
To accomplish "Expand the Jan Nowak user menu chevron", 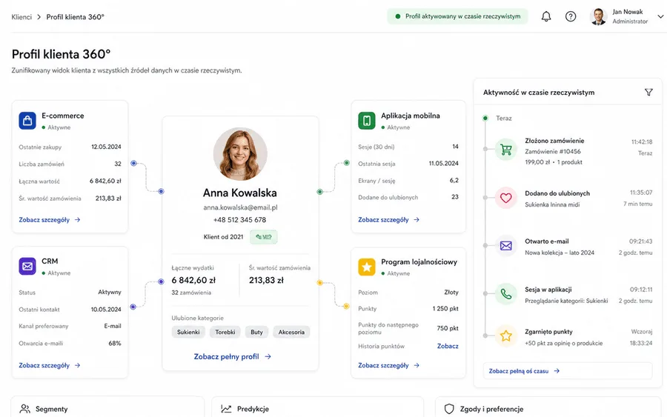I will [x=660, y=16].
